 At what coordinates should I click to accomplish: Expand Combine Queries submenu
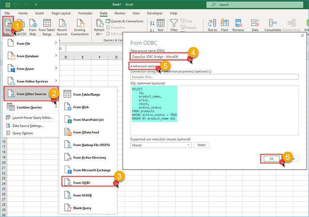[31, 107]
